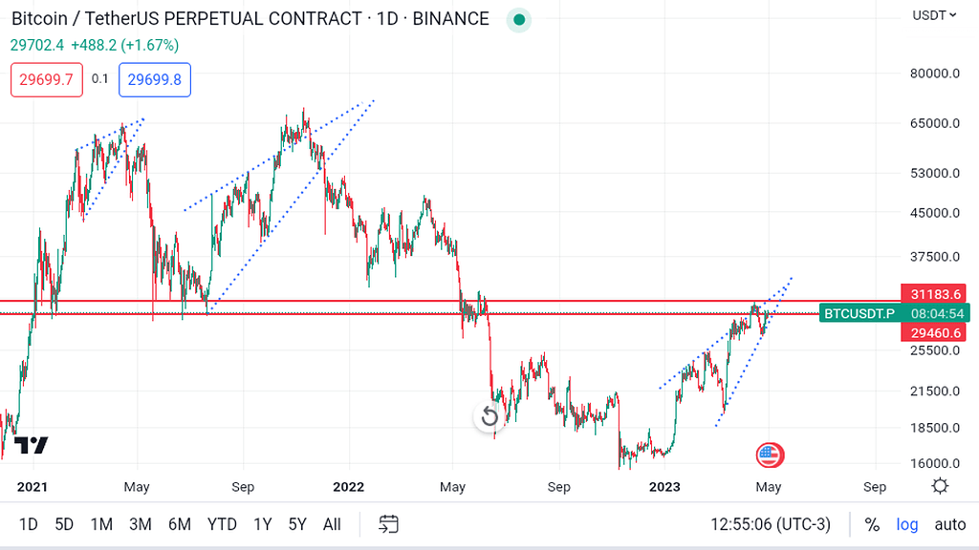Click the TradingView logo on chart
Viewport: 979px width, 550px height.
(31, 446)
